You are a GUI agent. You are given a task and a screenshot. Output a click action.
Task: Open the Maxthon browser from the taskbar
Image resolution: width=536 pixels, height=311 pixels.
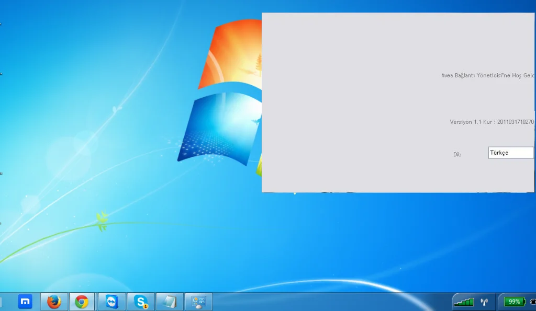[25, 302]
